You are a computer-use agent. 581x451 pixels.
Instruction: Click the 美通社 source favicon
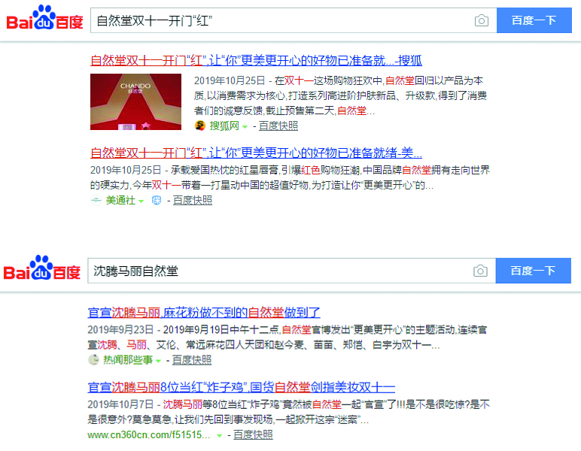(x=96, y=200)
